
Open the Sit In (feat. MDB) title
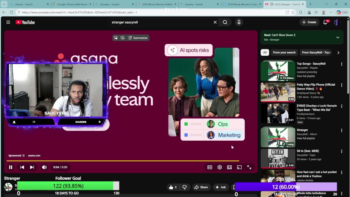click(308, 151)
